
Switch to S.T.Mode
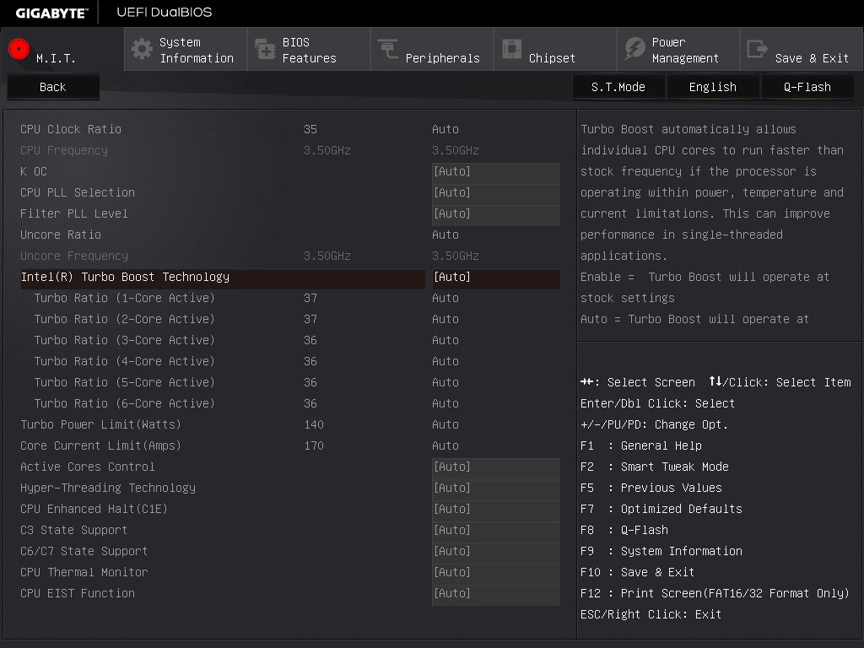point(618,87)
